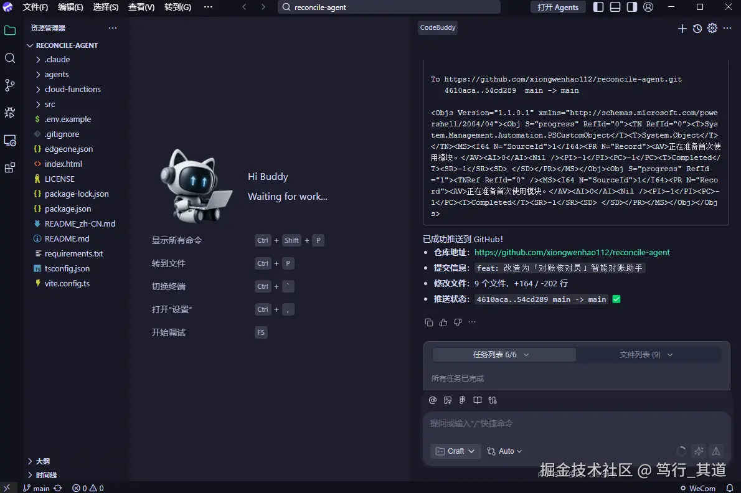Open the Search view in activity bar

pos(10,58)
